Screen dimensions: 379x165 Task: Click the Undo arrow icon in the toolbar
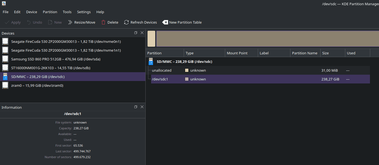coord(29,22)
